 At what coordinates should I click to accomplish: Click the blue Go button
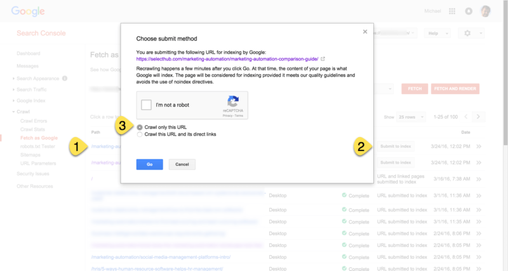pyautogui.click(x=150, y=164)
